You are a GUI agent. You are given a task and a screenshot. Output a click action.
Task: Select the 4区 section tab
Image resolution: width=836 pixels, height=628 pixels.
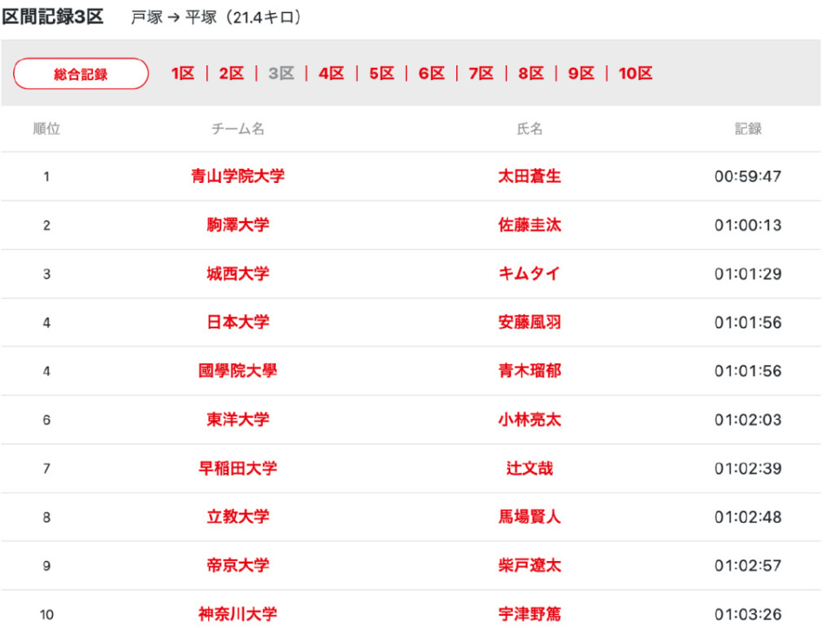pos(332,74)
